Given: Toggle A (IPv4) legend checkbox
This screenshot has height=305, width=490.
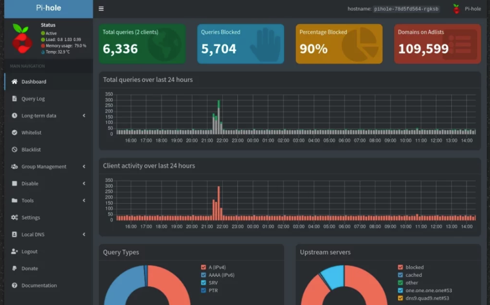Looking at the screenshot, I should [x=204, y=267].
